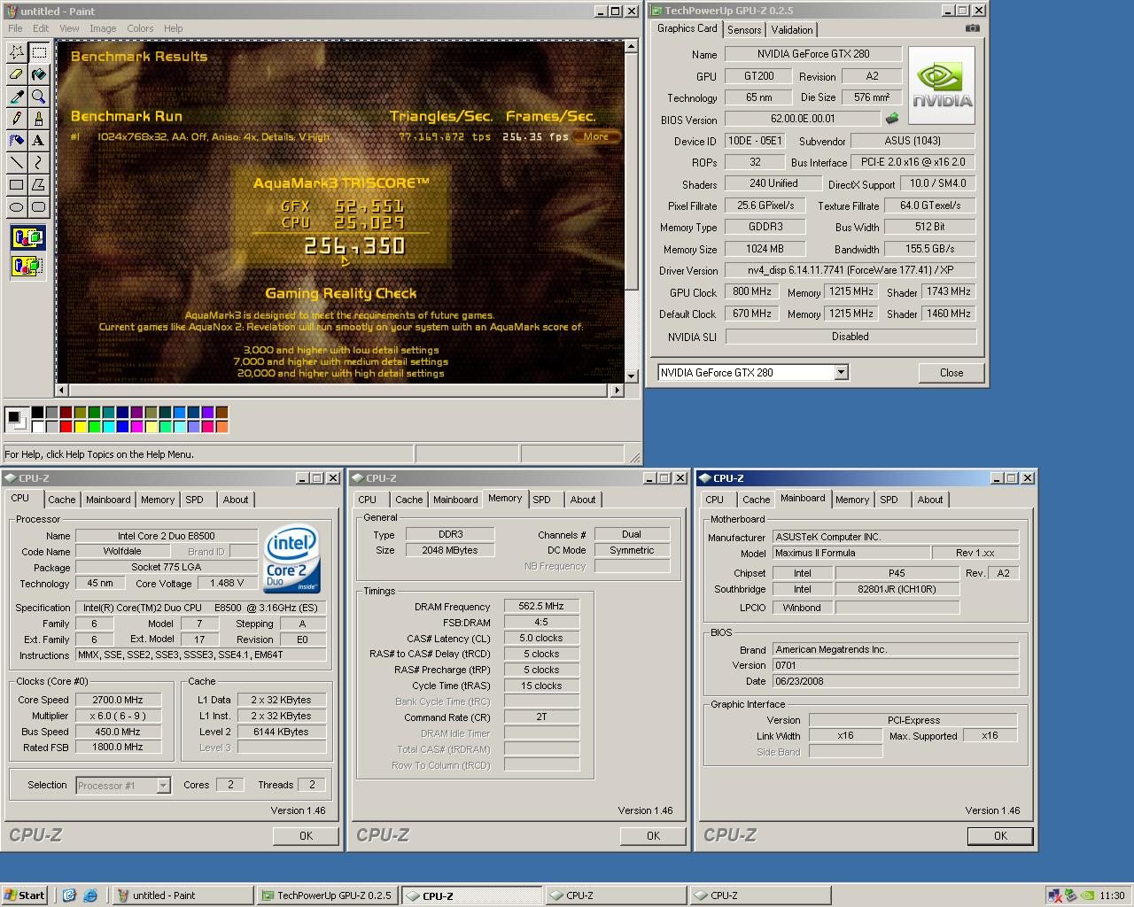Select the rectangular Select tool in Paint

39,52
